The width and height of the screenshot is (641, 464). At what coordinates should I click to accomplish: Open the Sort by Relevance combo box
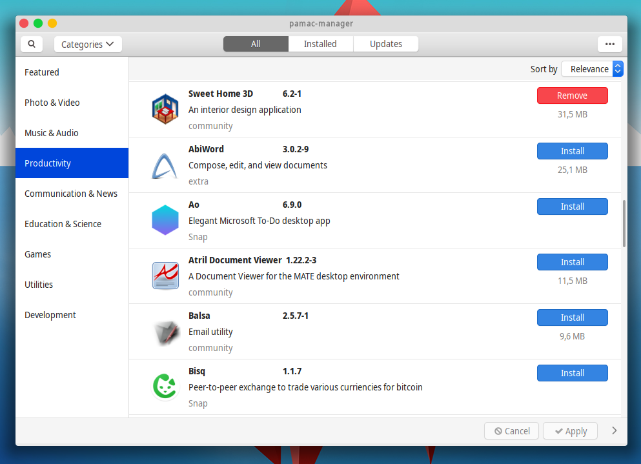[x=592, y=68]
